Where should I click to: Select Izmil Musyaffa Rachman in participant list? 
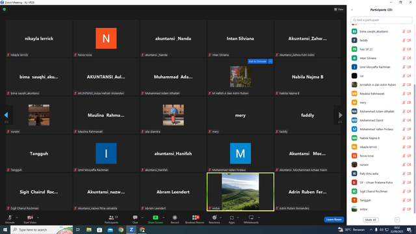click(381, 67)
